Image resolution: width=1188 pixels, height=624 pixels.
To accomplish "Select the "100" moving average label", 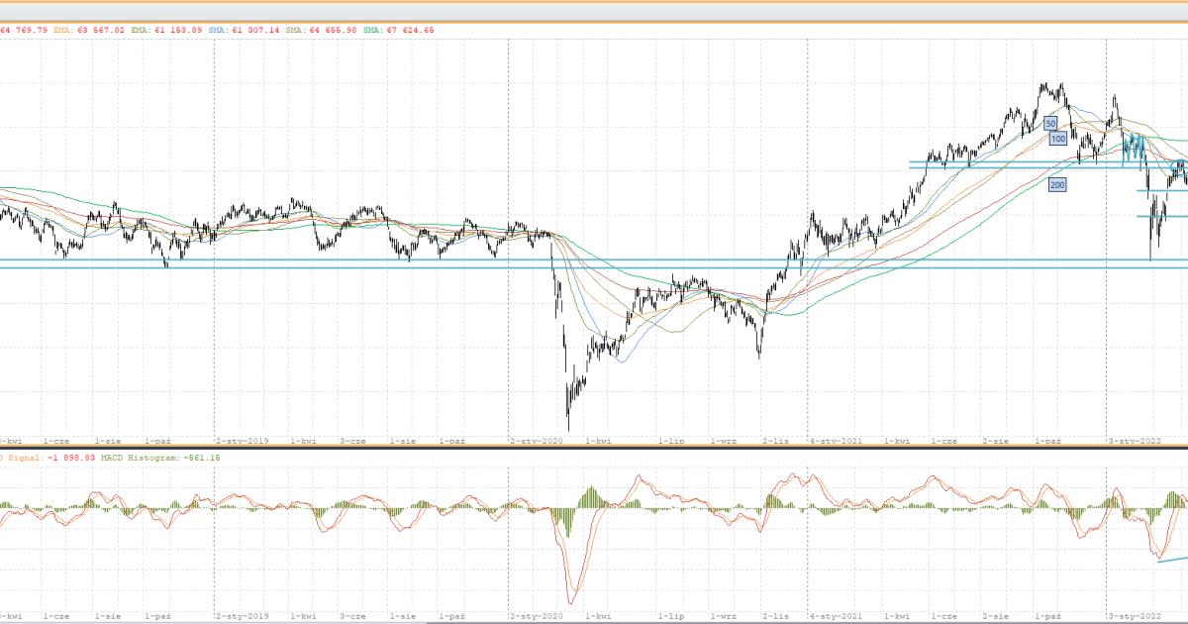I will pyautogui.click(x=1057, y=140).
